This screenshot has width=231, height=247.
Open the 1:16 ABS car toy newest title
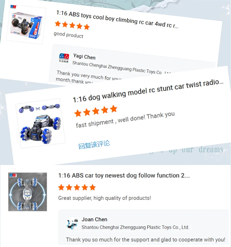124,175
